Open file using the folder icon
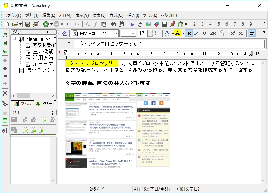This screenshot has width=268, height=193. click(15, 24)
